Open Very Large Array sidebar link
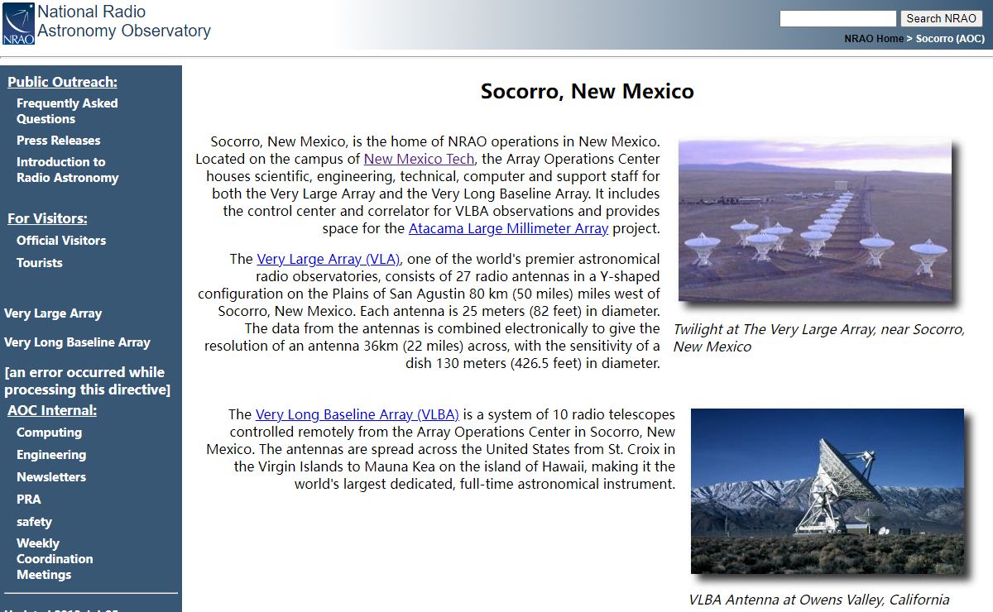 pyautogui.click(x=53, y=313)
